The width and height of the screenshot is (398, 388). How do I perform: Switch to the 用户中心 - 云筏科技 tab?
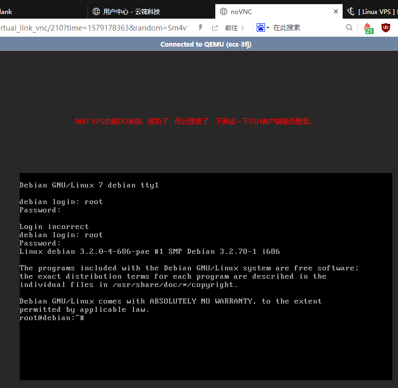coord(131,11)
